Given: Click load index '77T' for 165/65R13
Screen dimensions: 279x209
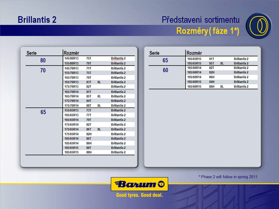Looking at the screenshot, I should pyautogui.click(x=89, y=115).
